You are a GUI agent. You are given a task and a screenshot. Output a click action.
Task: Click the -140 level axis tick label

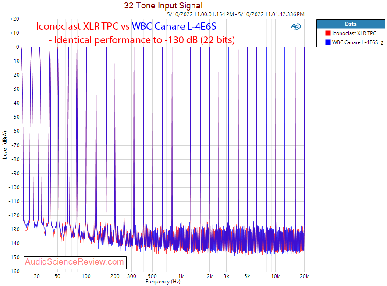click(x=14, y=244)
